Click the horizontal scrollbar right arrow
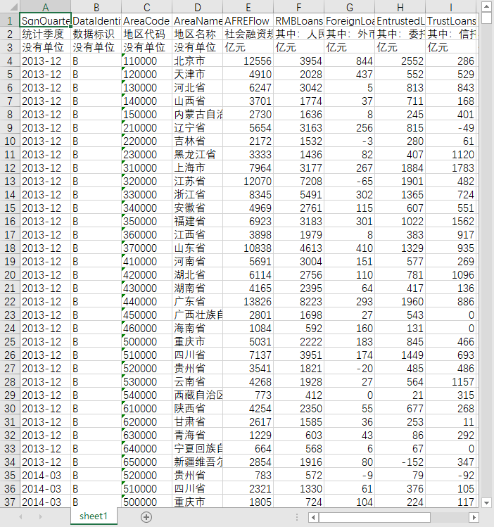Screen dimensions: 494x527 [x=474, y=518]
